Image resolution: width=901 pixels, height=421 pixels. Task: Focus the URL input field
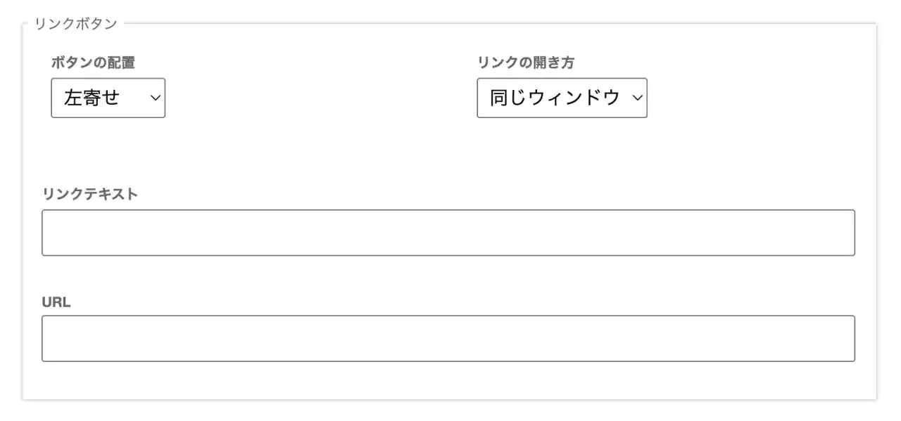[x=448, y=339]
